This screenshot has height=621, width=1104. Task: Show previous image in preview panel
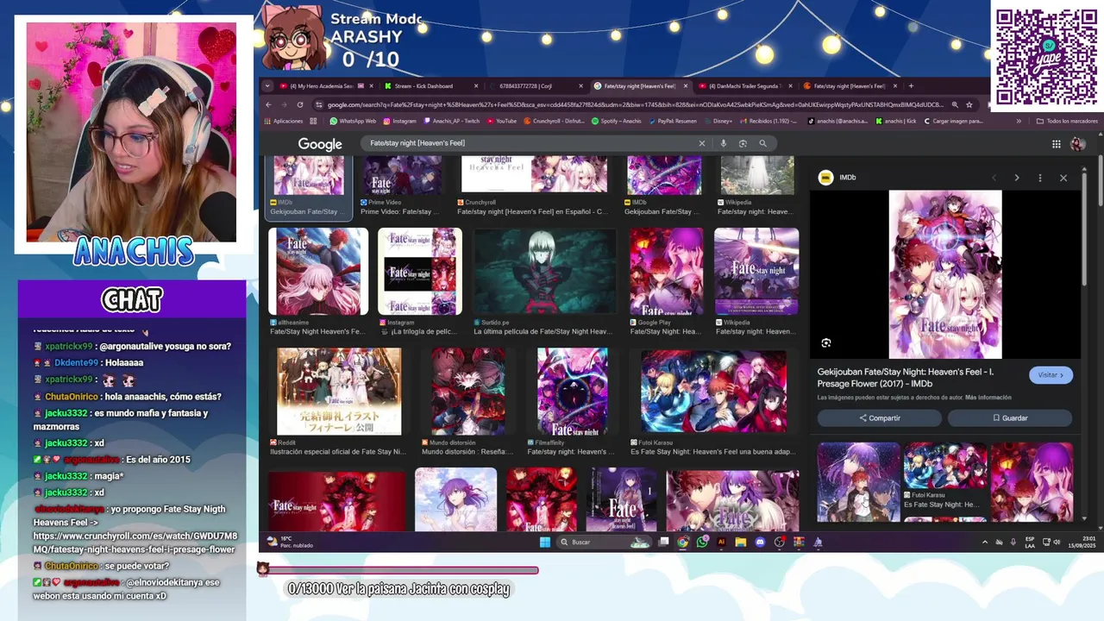point(994,178)
